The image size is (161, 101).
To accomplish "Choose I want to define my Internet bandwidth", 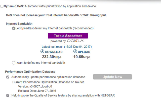I will coord(14,62).
